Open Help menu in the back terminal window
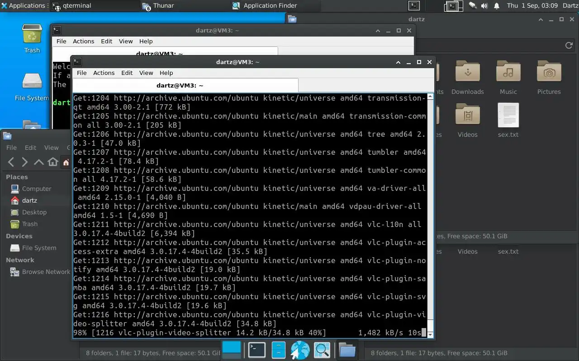 click(x=146, y=41)
